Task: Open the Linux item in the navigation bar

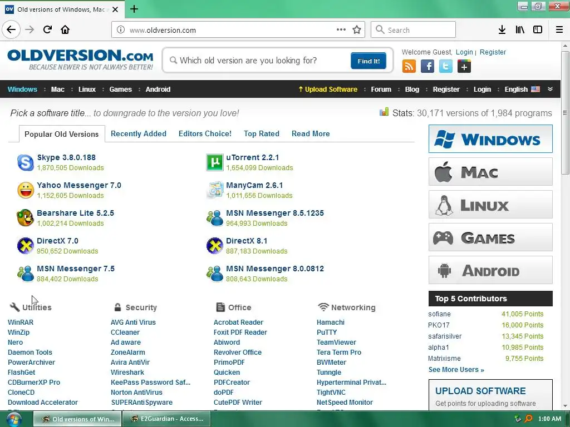Action: click(87, 90)
